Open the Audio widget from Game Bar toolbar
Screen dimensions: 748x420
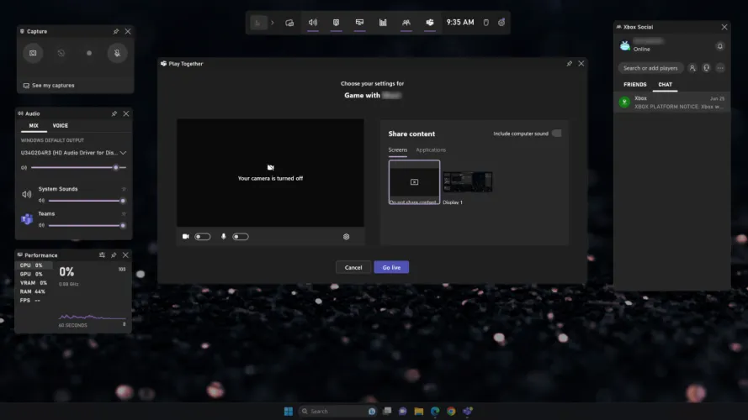tap(313, 23)
